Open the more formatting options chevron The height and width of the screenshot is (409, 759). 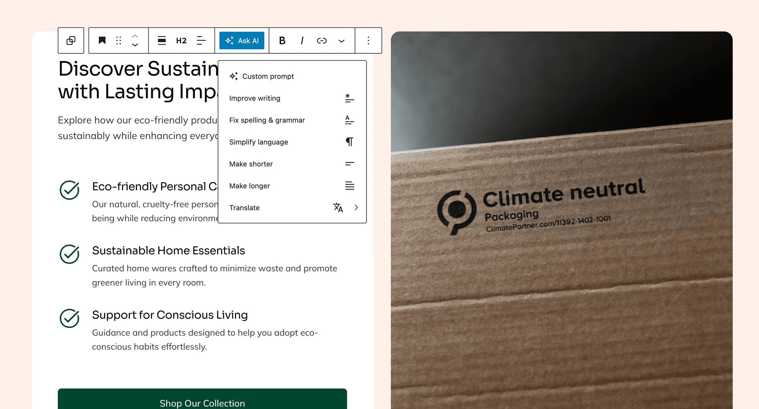point(341,41)
